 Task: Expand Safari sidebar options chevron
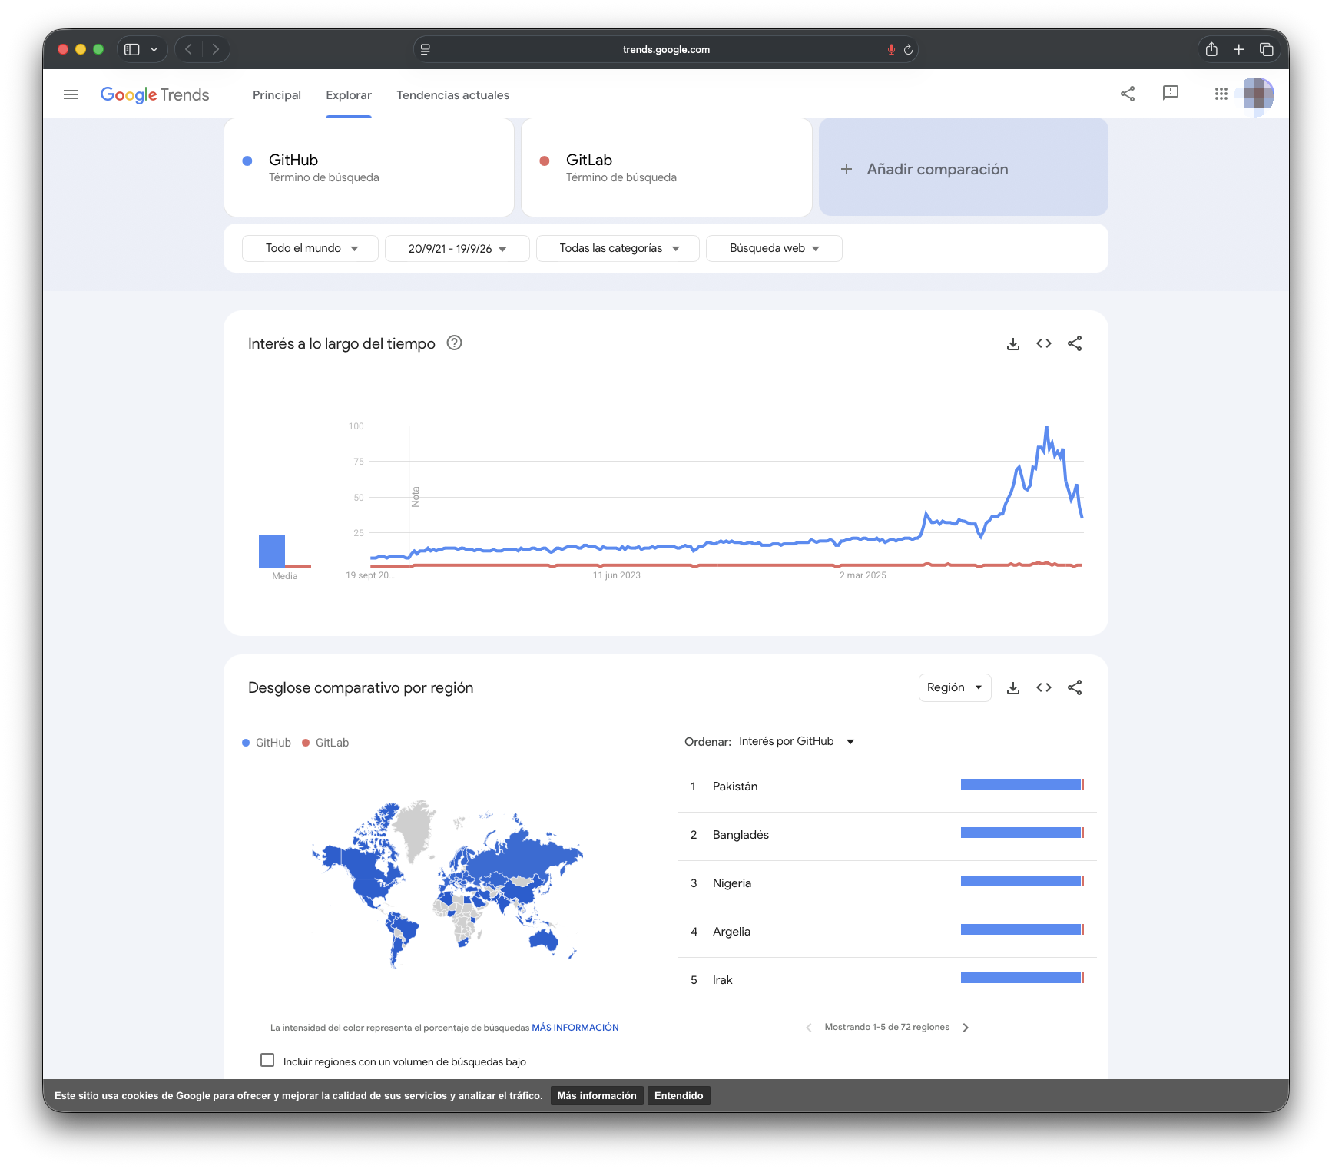click(154, 49)
